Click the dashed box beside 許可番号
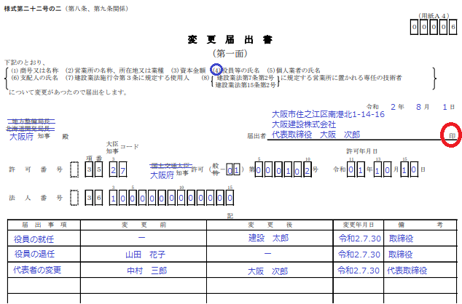Viewport: 462px width, 304px height. [x=74, y=169]
